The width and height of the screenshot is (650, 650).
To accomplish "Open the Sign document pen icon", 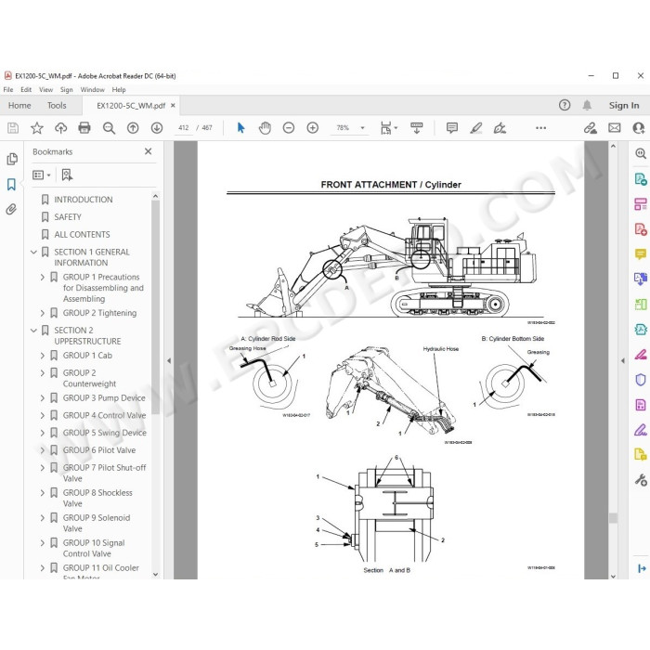I will pos(500,128).
